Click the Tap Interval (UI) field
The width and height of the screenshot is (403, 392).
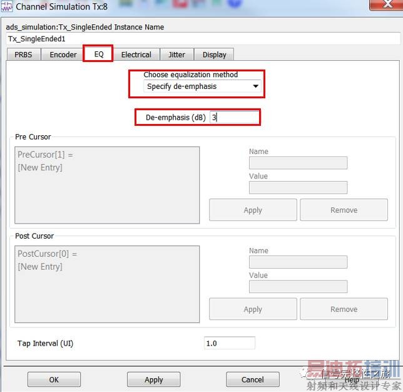tap(229, 343)
